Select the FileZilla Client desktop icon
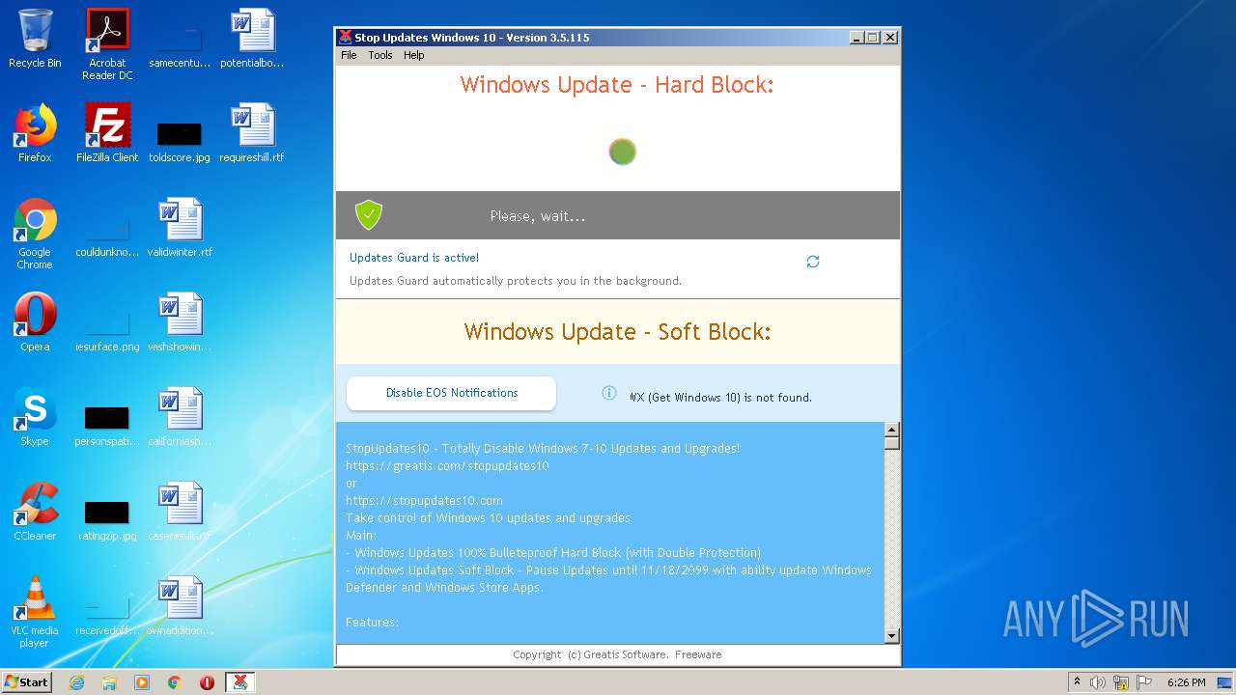This screenshot has width=1236, height=695. (x=107, y=133)
